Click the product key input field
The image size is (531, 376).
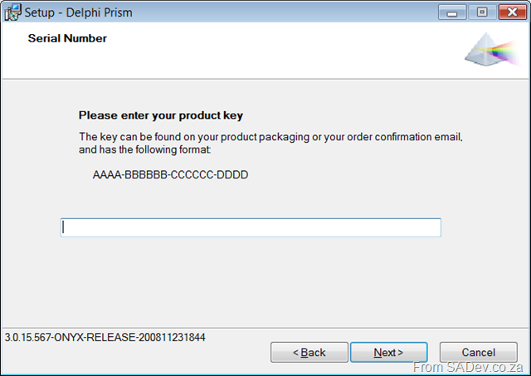(x=251, y=227)
